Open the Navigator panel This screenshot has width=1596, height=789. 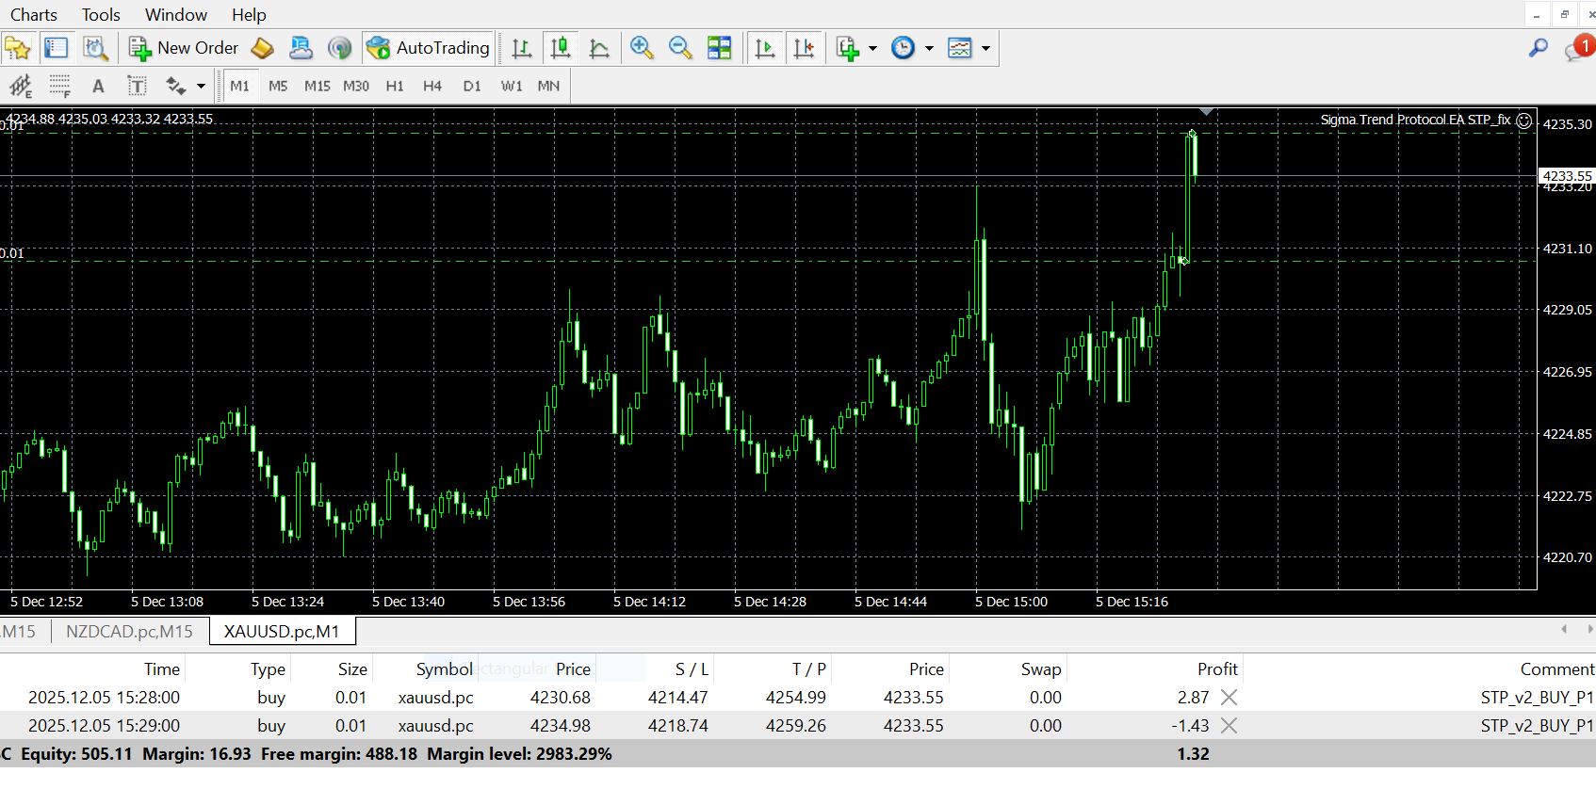[18, 48]
